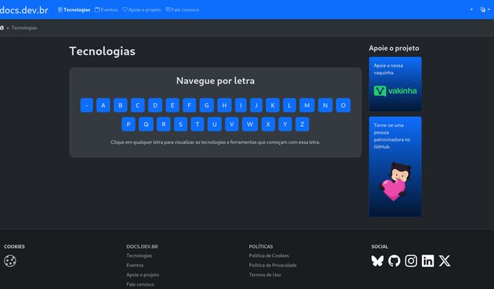Expand the dropdown arrow in top navbar
Image resolution: width=494 pixels, height=289 pixels.
pos(472,10)
